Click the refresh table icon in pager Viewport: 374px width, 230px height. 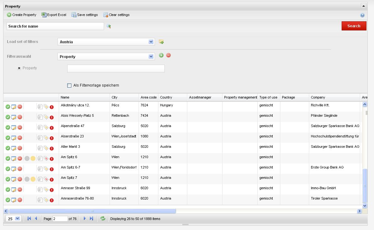click(103, 219)
